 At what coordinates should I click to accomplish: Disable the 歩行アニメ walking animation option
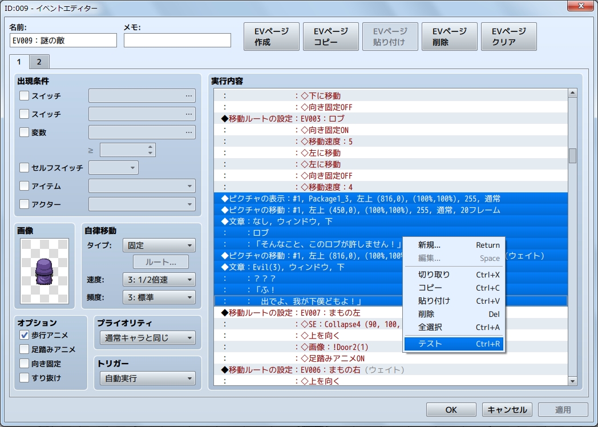[23, 336]
